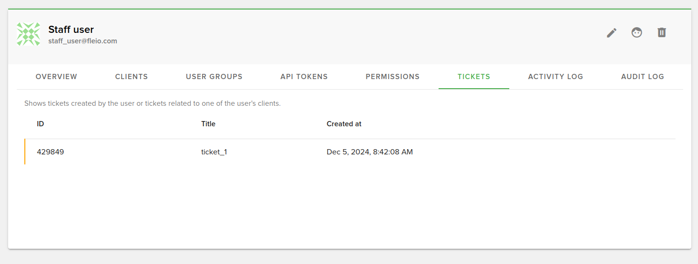Click the delete trash icon
Screen dimensions: 698x264
pyautogui.click(x=661, y=32)
